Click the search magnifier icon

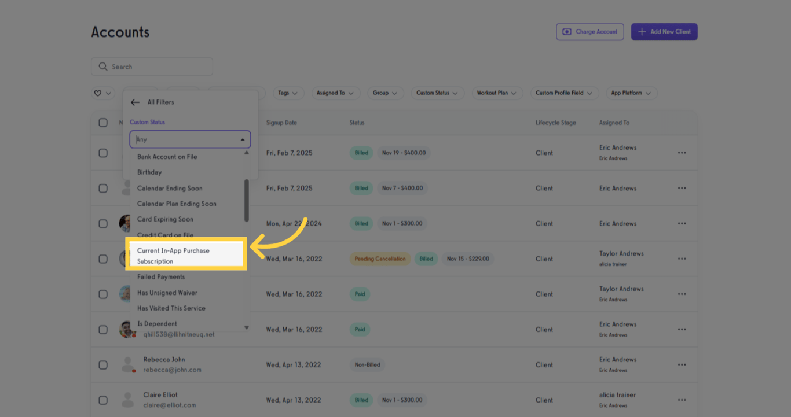(103, 66)
